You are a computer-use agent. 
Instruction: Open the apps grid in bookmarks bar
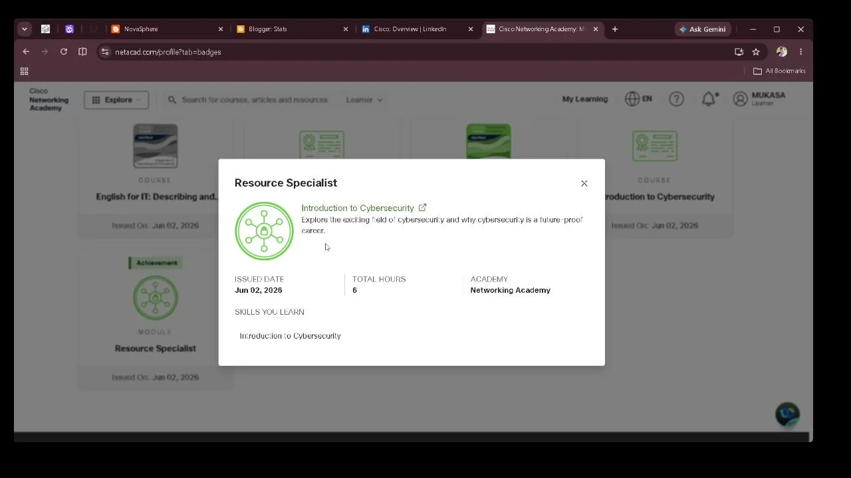point(25,71)
